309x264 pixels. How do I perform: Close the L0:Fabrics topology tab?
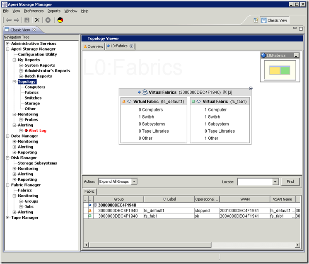click(131, 46)
